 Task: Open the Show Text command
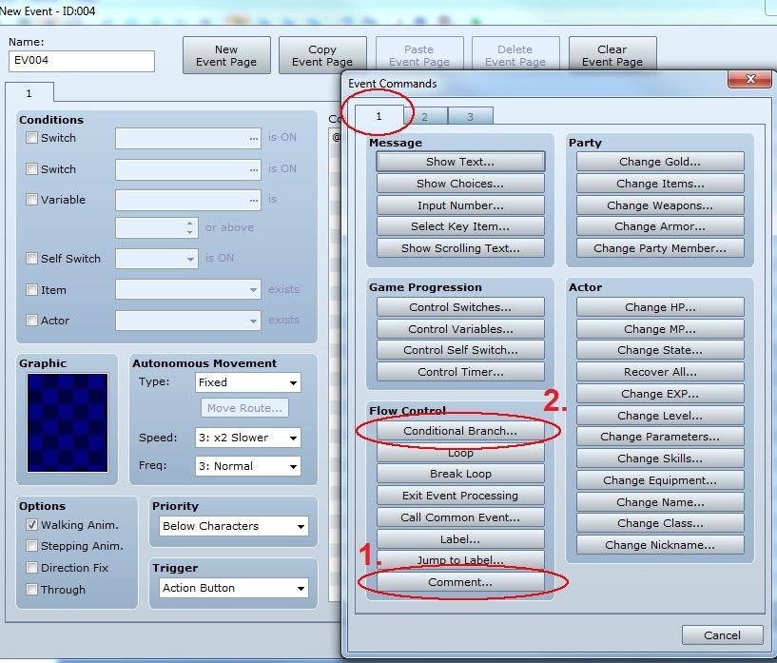pyautogui.click(x=460, y=162)
